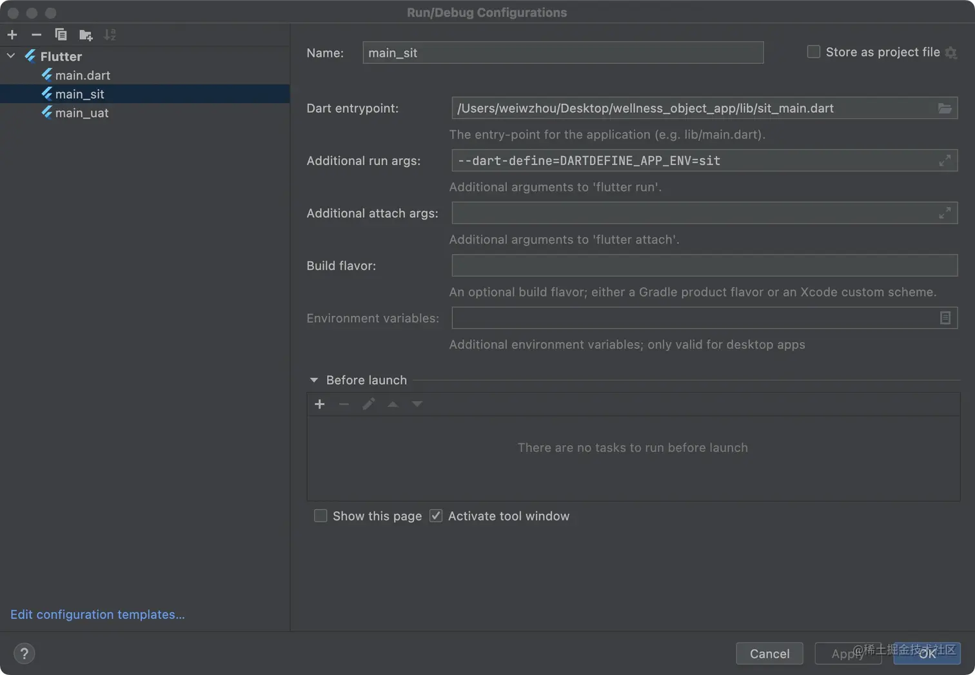This screenshot has width=975, height=675.
Task: Open the help question mark button
Action: point(25,654)
